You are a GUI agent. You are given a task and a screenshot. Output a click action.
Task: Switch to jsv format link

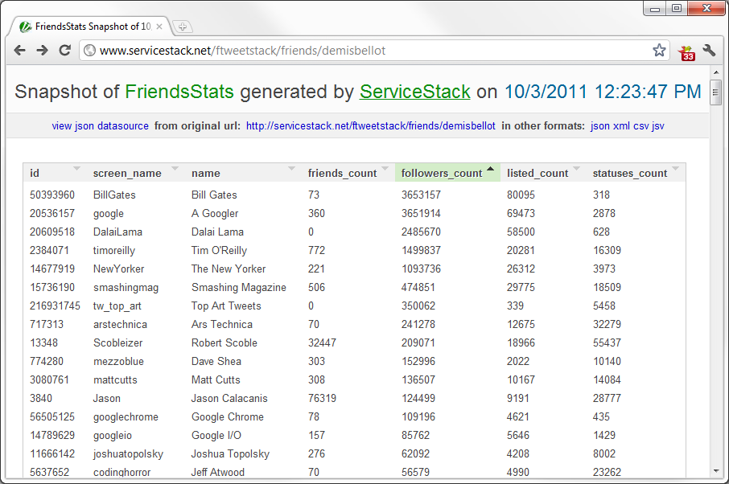[x=658, y=126]
